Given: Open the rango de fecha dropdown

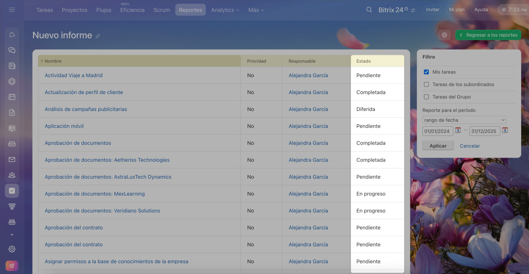Looking at the screenshot, I should click(x=464, y=120).
